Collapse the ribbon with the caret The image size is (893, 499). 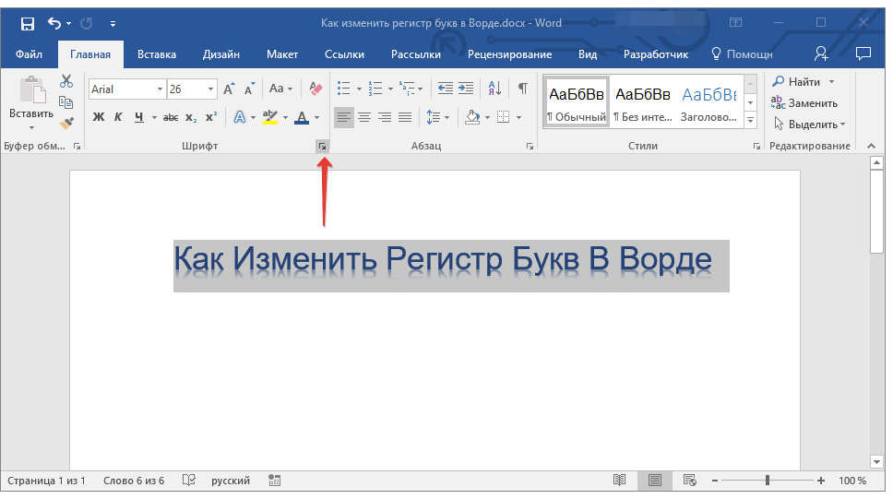tap(872, 147)
